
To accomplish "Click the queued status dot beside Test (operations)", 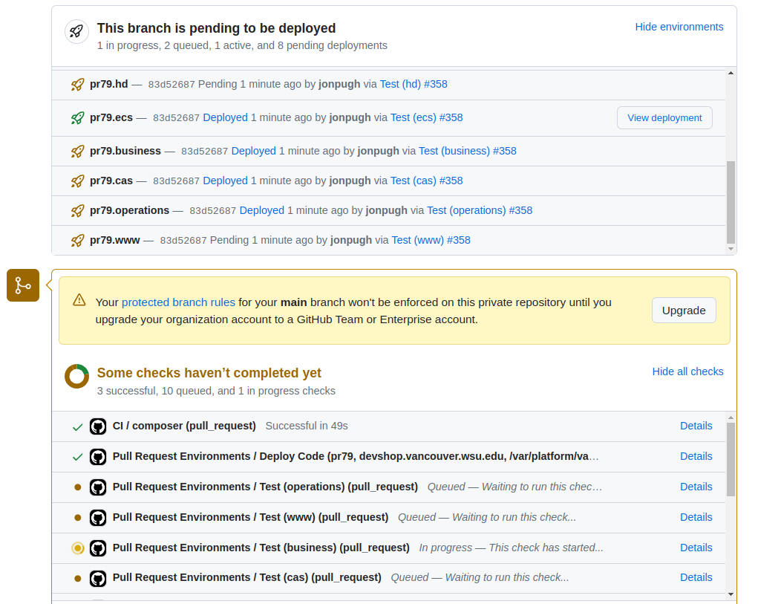I will [x=76, y=487].
